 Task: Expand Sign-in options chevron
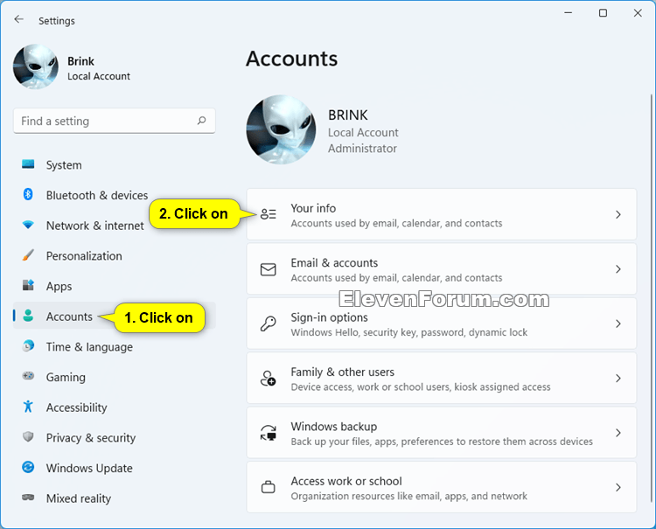[618, 324]
